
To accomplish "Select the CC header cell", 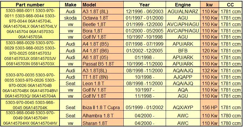I will pos(230,5).
